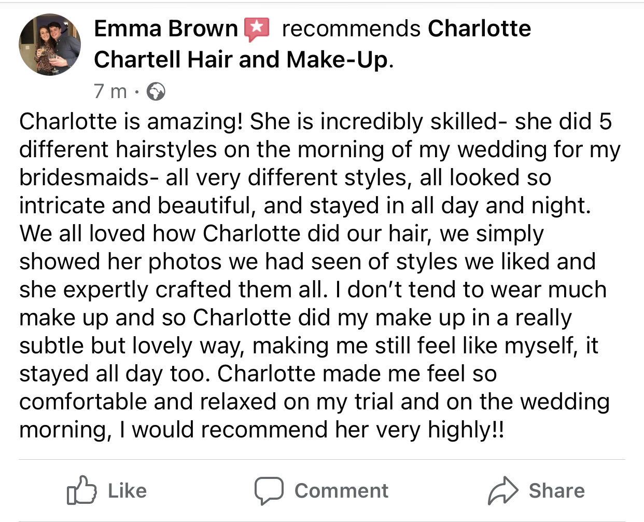Click the 'Charlotte is amazing!' opening sentence
Viewport: 644px width, 522px height.
[131, 122]
